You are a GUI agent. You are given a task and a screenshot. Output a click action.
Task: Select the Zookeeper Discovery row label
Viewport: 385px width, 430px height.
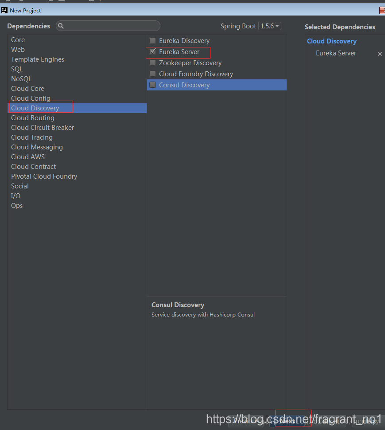190,63
